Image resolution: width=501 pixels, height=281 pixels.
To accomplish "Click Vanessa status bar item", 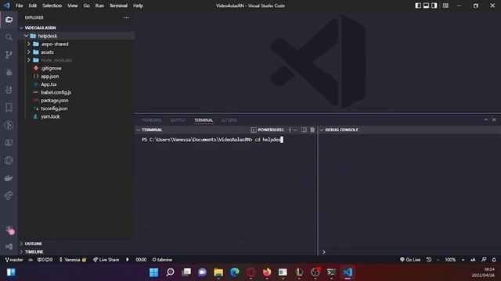I will (73, 260).
